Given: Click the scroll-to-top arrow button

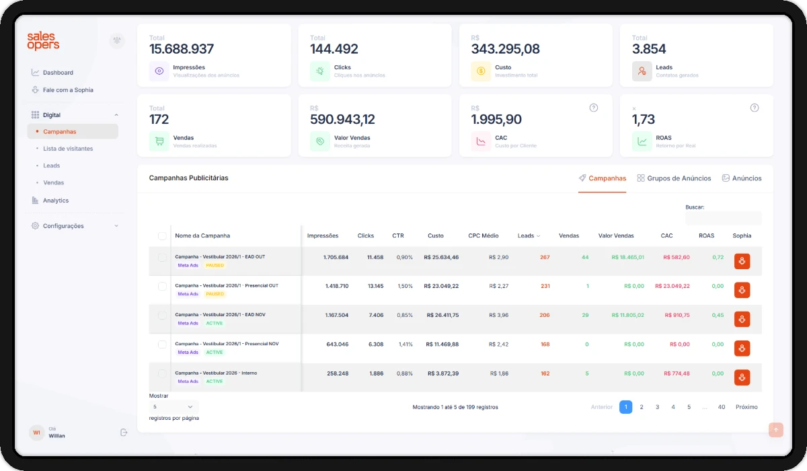Looking at the screenshot, I should [x=776, y=429].
